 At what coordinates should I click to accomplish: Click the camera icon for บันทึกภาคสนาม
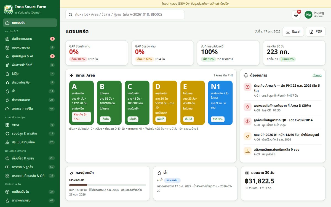click(x=7, y=39)
